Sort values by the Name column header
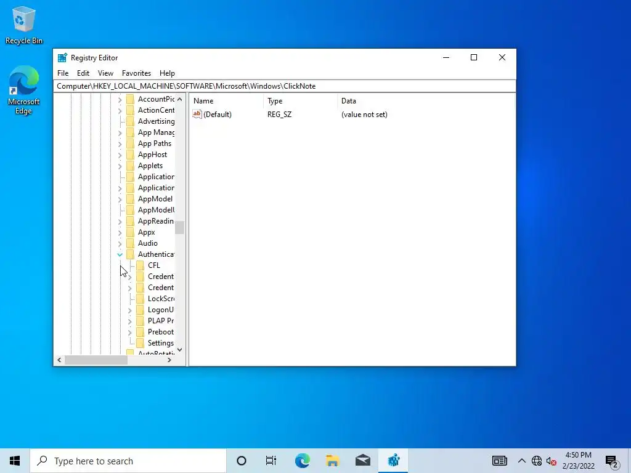631x473 pixels. [227, 101]
